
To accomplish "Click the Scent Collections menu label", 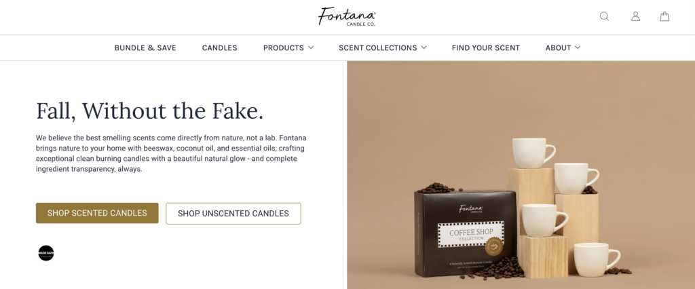I will [x=377, y=47].
